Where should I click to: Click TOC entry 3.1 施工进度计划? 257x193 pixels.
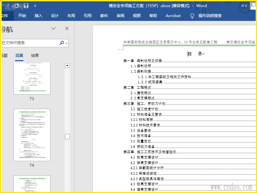point(144,109)
